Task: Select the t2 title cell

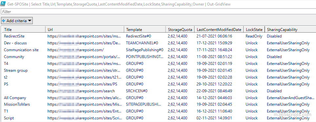Action: coord(6,77)
